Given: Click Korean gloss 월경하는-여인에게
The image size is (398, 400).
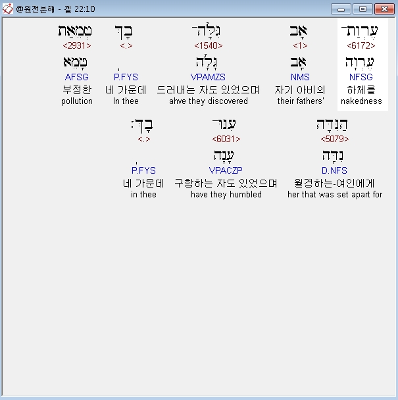Looking at the screenshot, I should click(x=334, y=183).
